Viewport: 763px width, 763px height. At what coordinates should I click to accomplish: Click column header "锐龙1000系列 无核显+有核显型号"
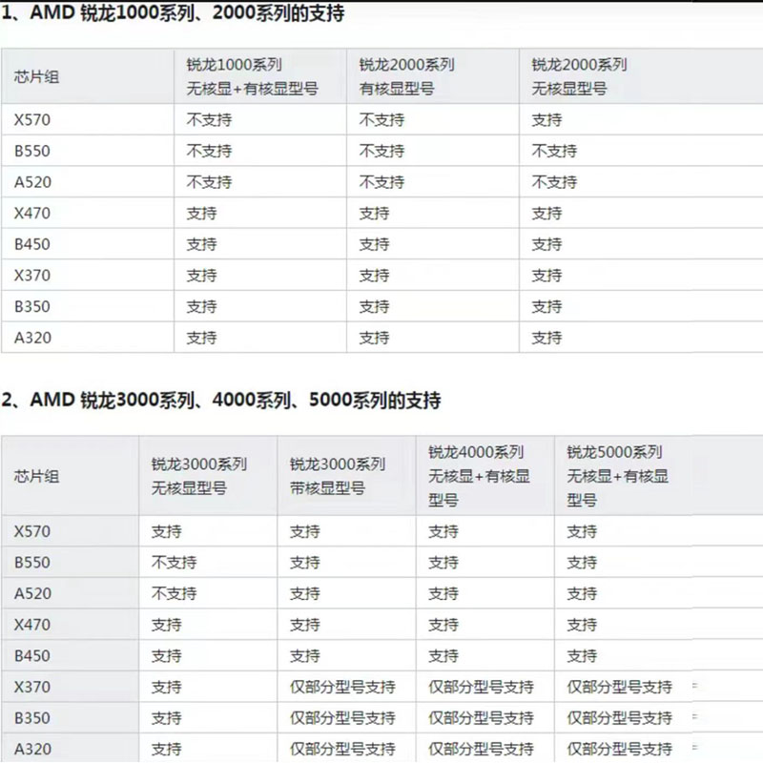tap(252, 76)
